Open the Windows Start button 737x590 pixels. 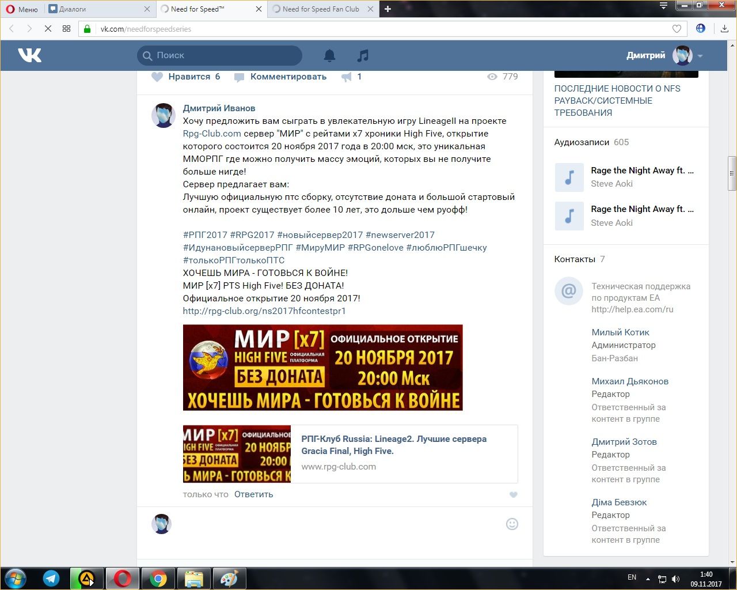coord(15,578)
